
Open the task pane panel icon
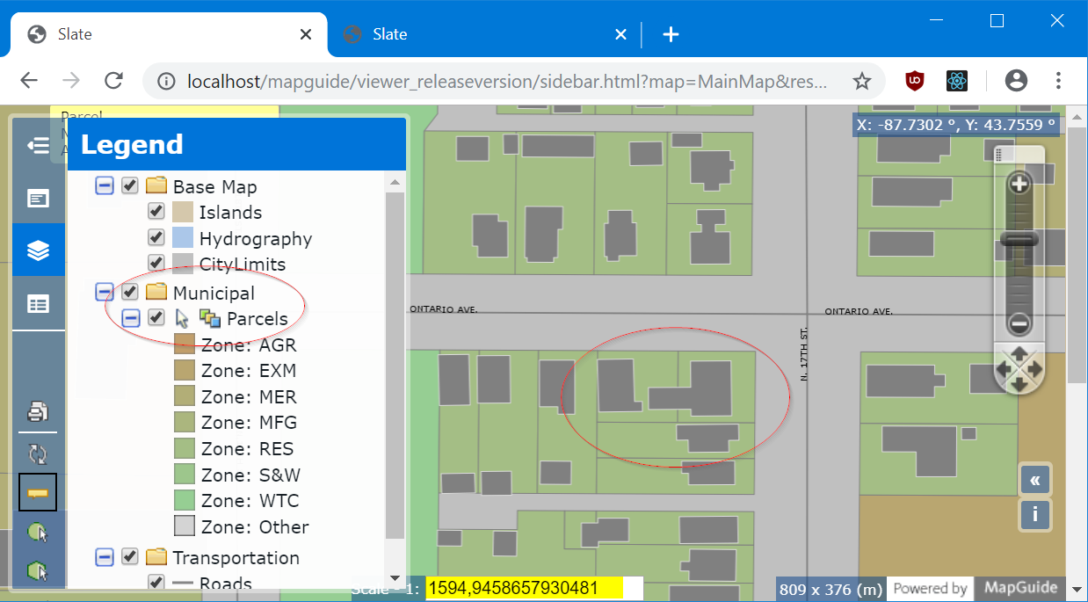[x=38, y=198]
